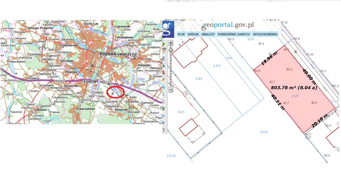
Task: Click Przeźmierowo label on overview map
Action: (68, 45)
